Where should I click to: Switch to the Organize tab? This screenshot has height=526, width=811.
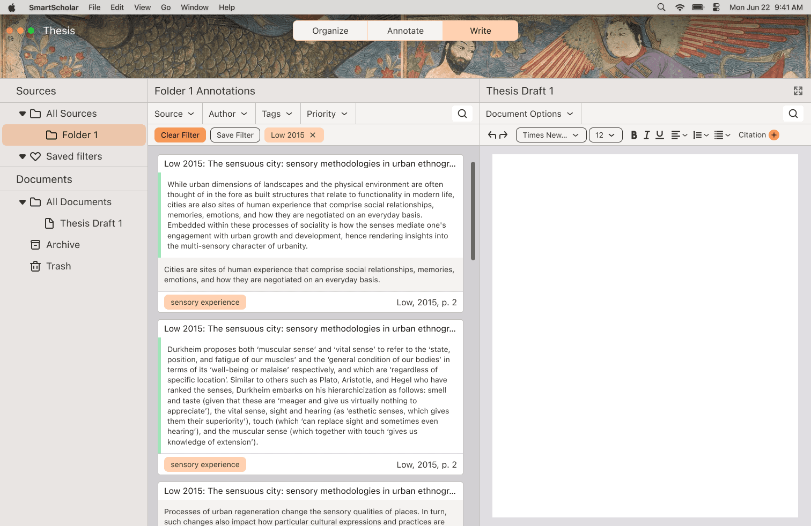(x=330, y=31)
